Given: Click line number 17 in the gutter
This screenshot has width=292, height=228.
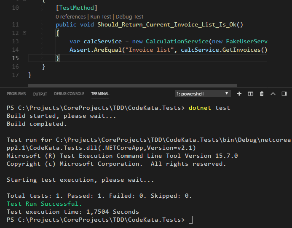Looking at the screenshot, I should point(15,75).
